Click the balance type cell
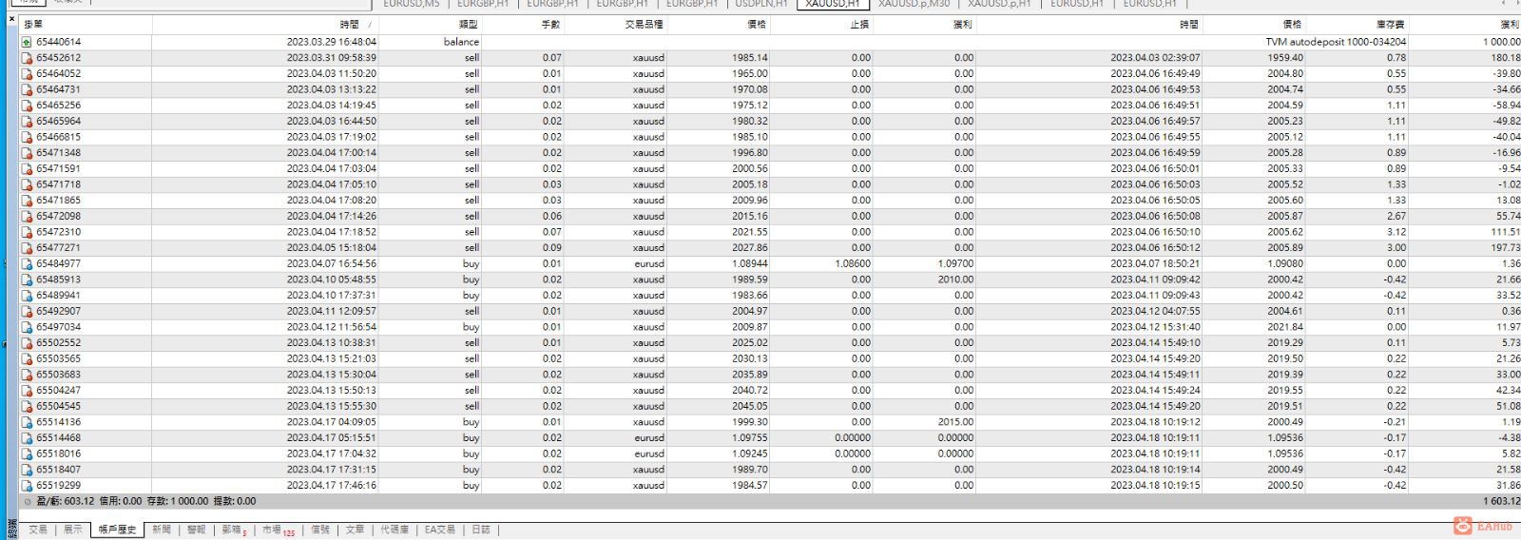The height and width of the screenshot is (540, 1521). [x=461, y=42]
